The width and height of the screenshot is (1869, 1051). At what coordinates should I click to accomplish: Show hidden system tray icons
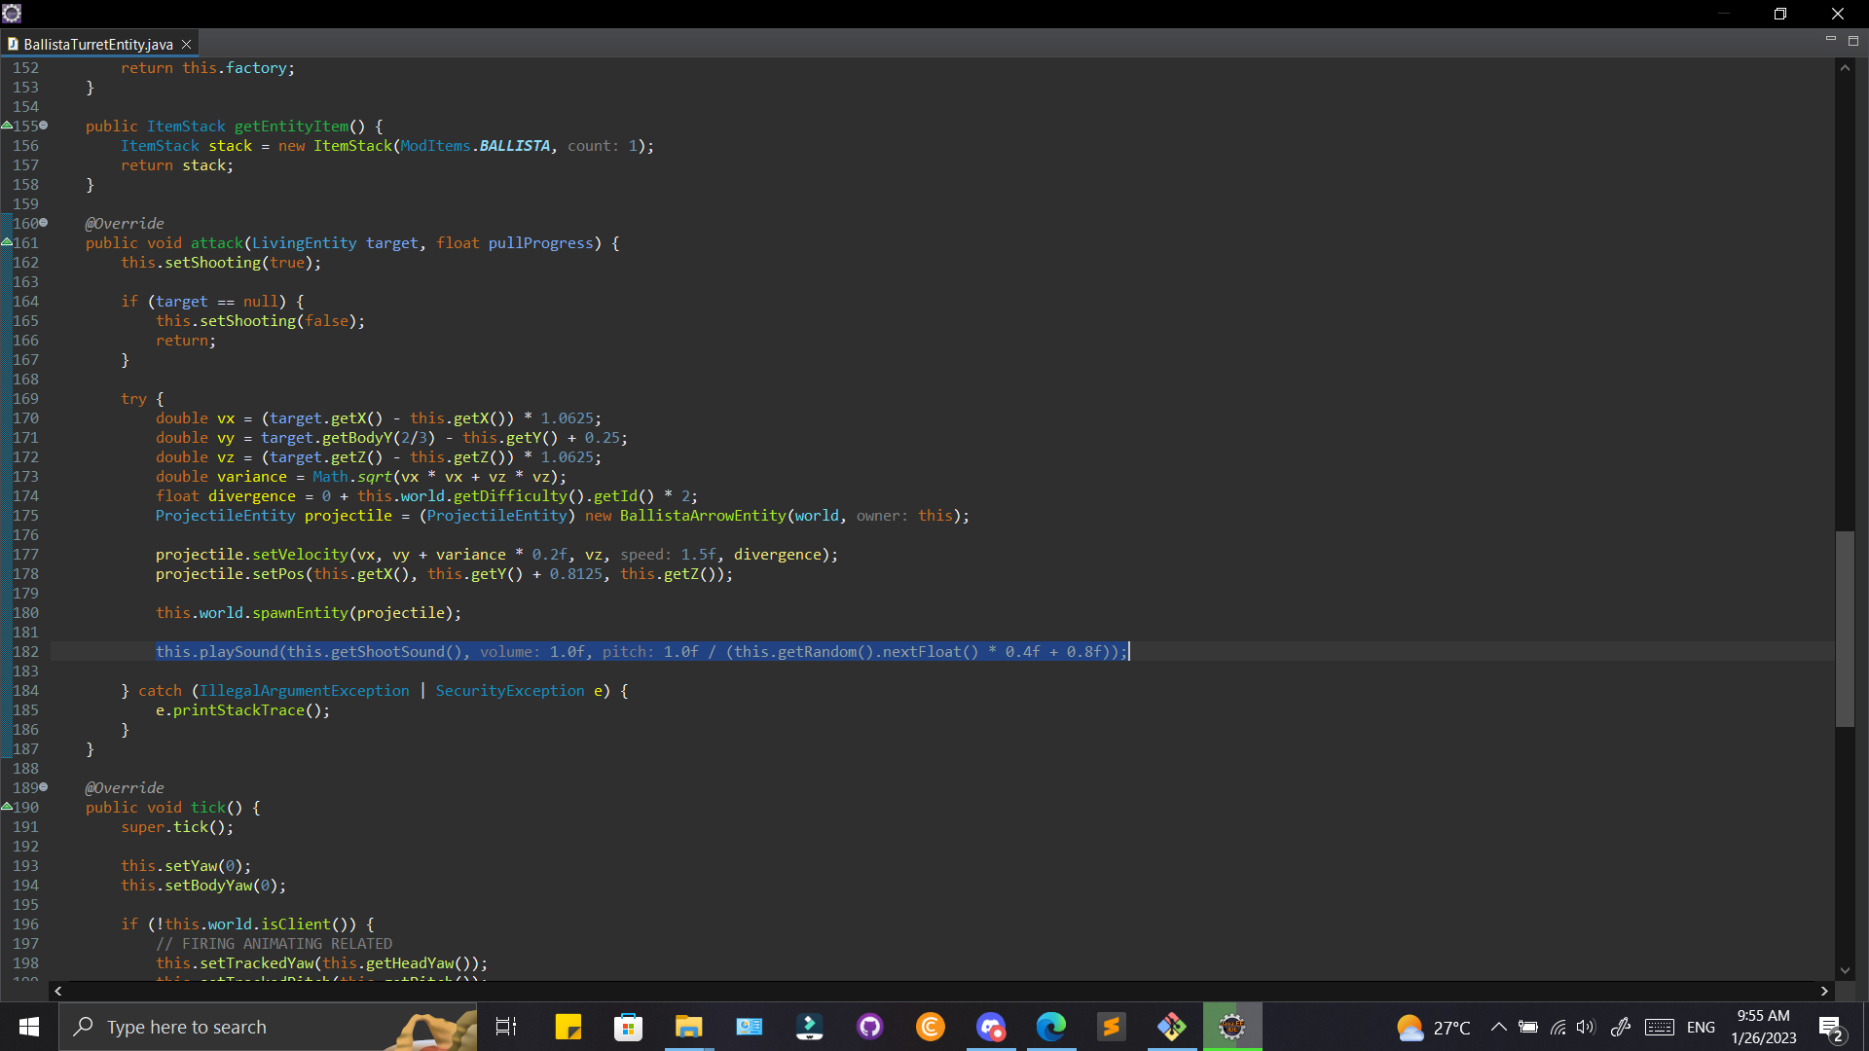point(1499,1027)
